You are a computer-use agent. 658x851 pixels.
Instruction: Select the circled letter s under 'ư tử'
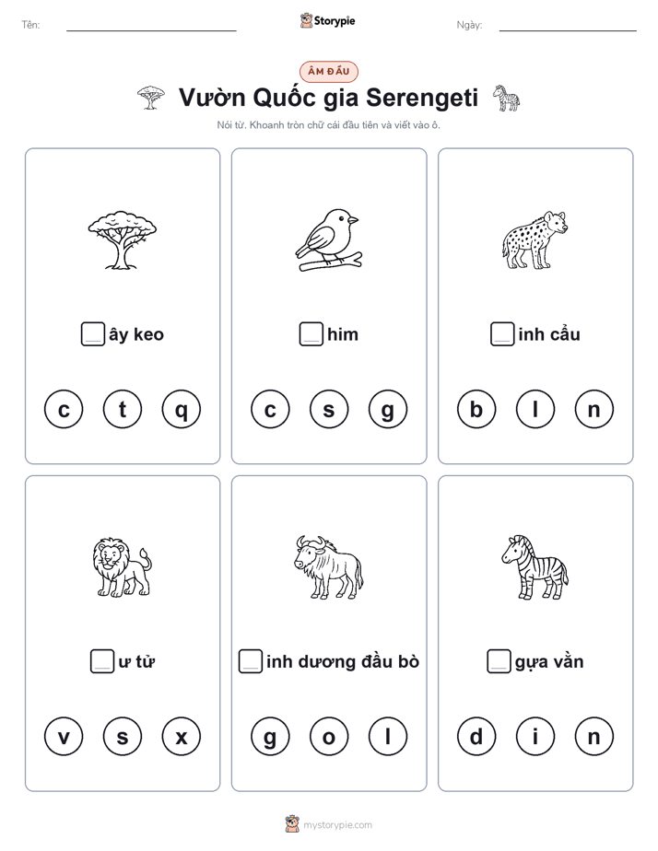123,737
